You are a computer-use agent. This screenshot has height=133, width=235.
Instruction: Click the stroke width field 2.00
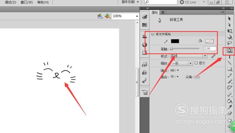[210, 49]
